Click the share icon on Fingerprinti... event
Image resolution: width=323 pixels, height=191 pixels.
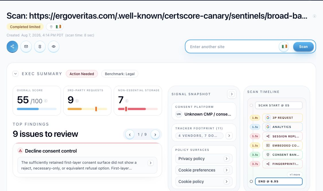pyautogui.click(x=268, y=164)
